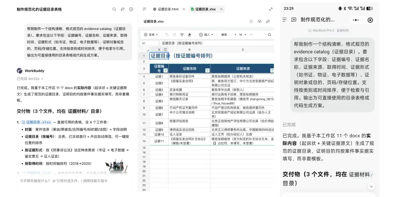Viewport: 396px width, 197px height.
Task: Expand the 已完成 5m32s details
Action: click(x=30, y=79)
